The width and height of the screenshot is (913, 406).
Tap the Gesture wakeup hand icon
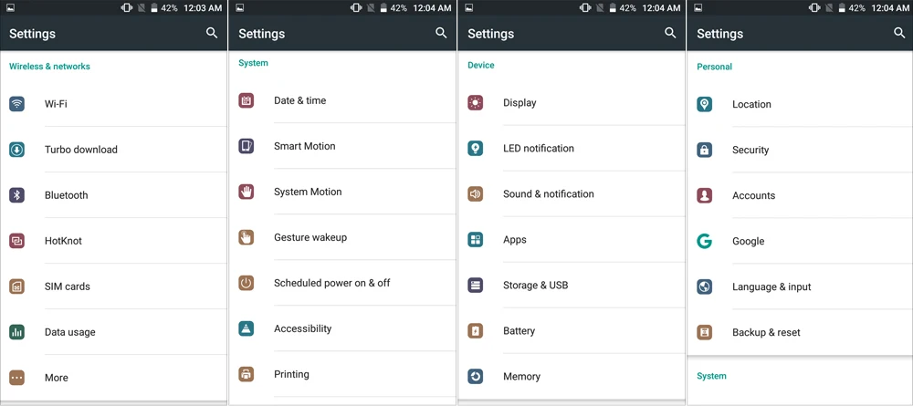point(247,237)
